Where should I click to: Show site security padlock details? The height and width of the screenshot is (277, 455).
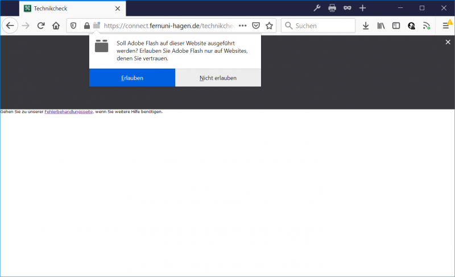click(86, 26)
